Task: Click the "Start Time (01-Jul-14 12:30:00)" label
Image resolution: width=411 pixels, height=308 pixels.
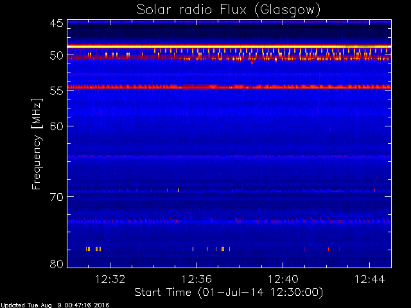Action: click(x=229, y=293)
